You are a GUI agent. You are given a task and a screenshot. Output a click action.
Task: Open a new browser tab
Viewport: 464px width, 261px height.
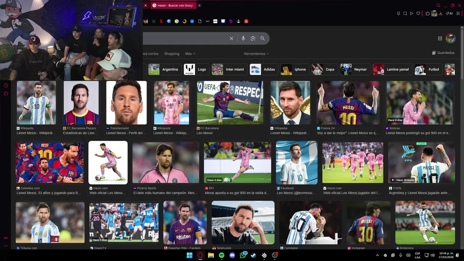pos(199,5)
